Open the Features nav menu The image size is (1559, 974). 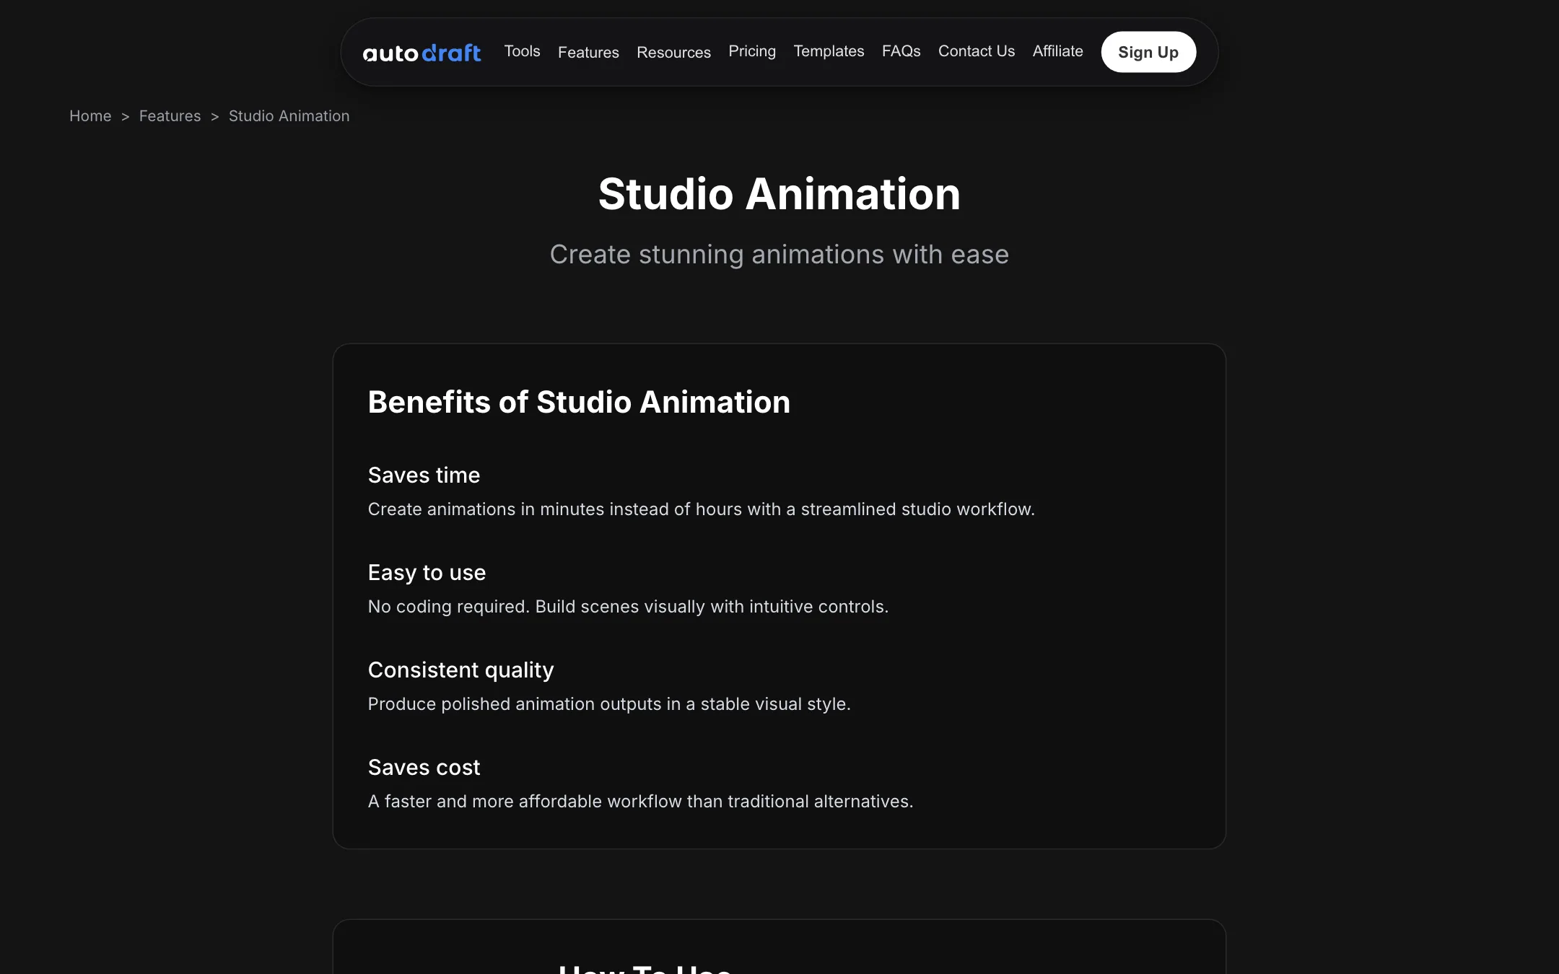pyautogui.click(x=588, y=53)
